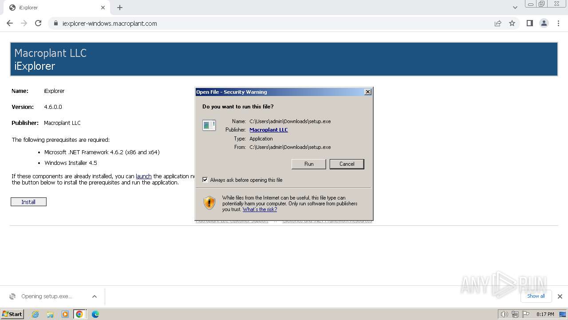Launch Internet Explorer from the taskbar
This screenshot has height=320, width=568.
point(35,314)
